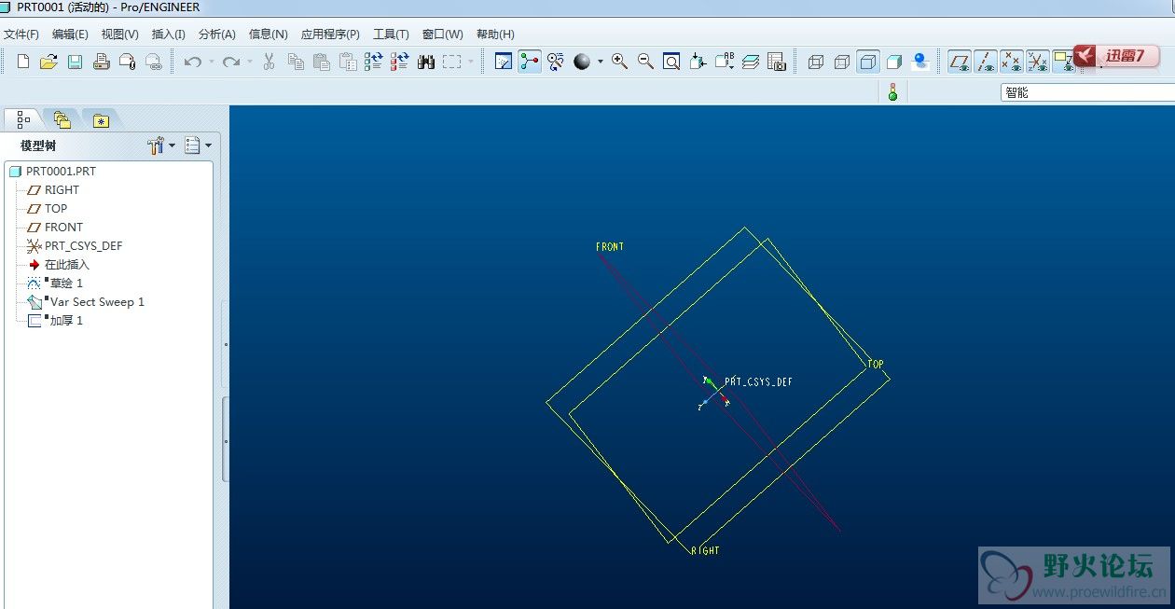This screenshot has width=1175, height=609.
Task: Open the 信息(N) menu
Action: tap(268, 35)
